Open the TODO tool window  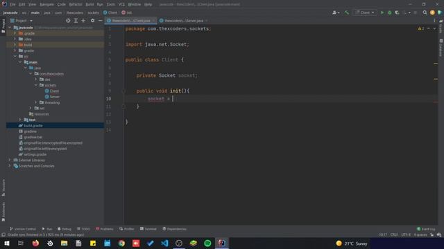point(83,229)
